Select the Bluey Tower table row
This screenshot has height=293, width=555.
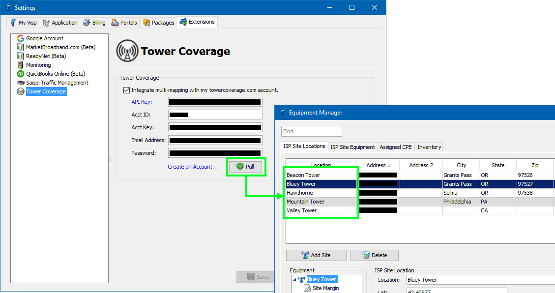pos(420,184)
